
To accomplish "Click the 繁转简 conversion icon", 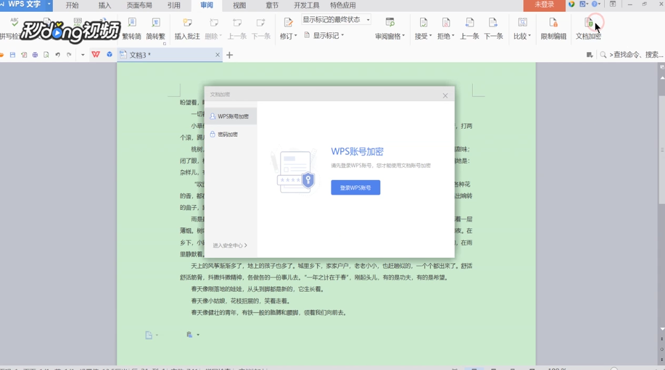I will coord(132,22).
